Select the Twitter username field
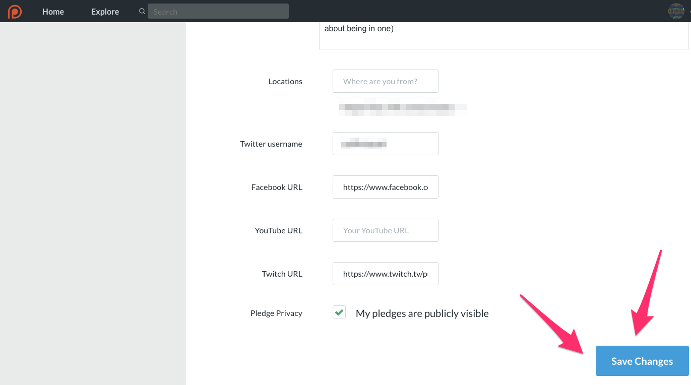This screenshot has height=385, width=691. pos(385,144)
